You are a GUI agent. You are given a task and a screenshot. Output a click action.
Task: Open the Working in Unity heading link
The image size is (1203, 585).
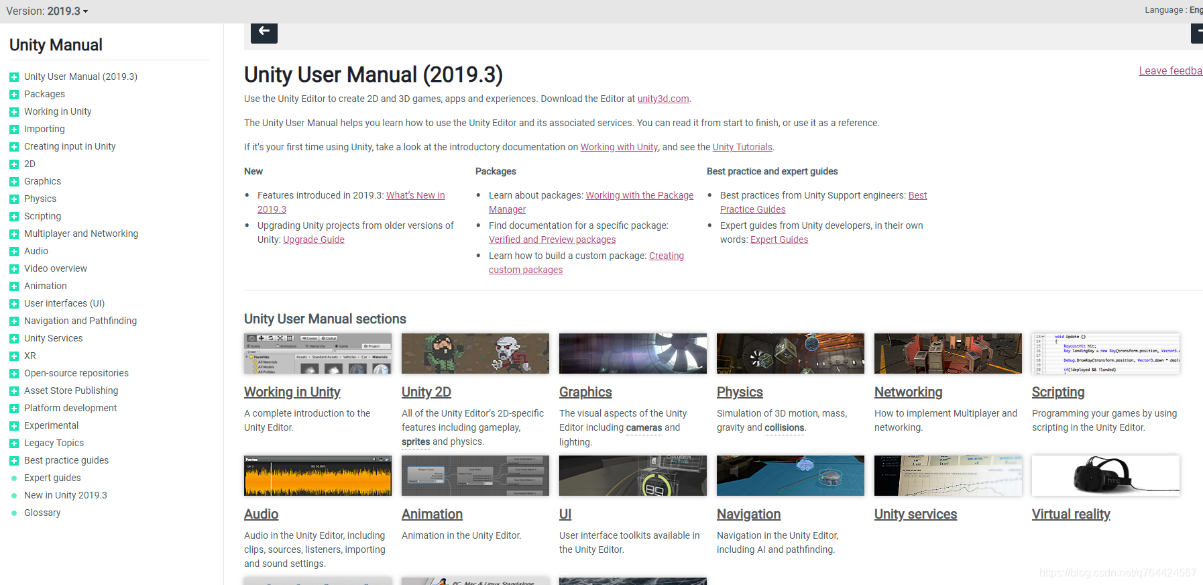tap(292, 392)
